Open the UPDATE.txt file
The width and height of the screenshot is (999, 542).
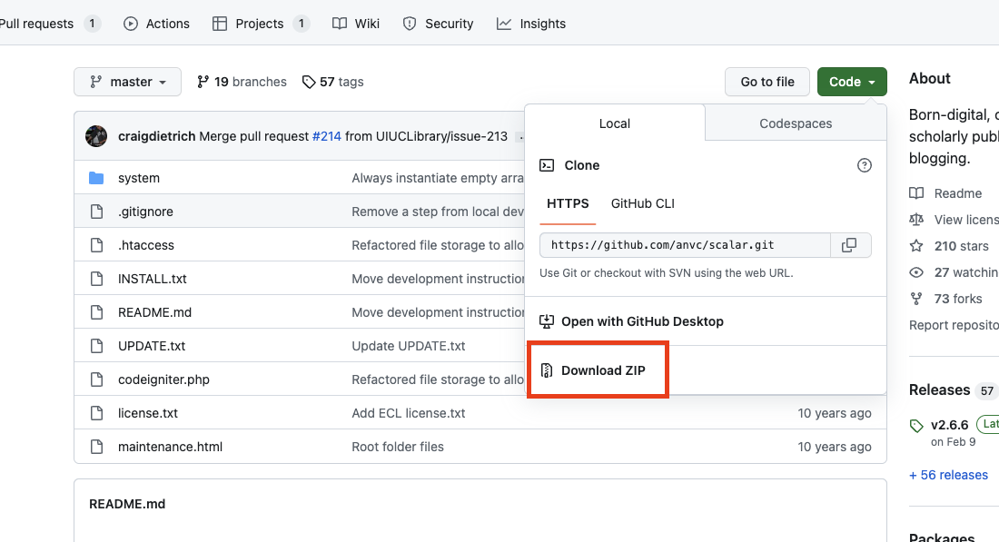[x=152, y=347]
